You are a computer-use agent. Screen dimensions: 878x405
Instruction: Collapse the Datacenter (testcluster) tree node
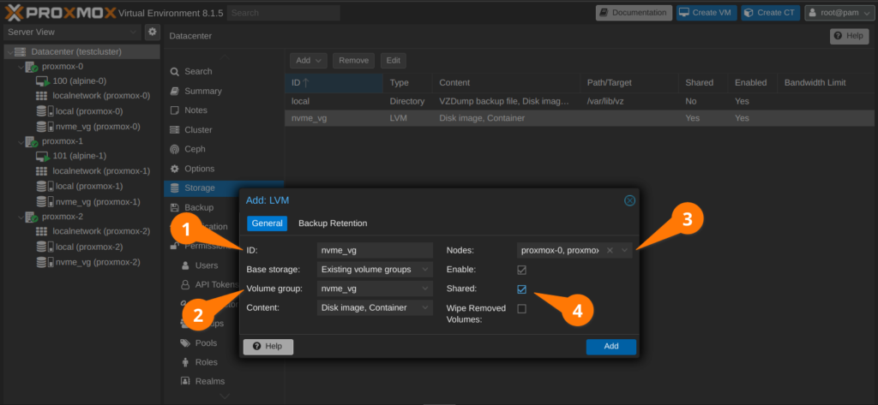9,52
